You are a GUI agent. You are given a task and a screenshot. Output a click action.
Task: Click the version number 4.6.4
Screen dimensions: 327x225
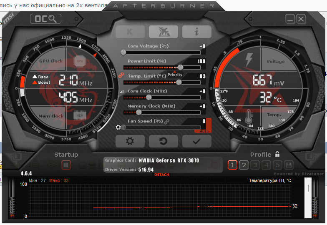point(26,173)
